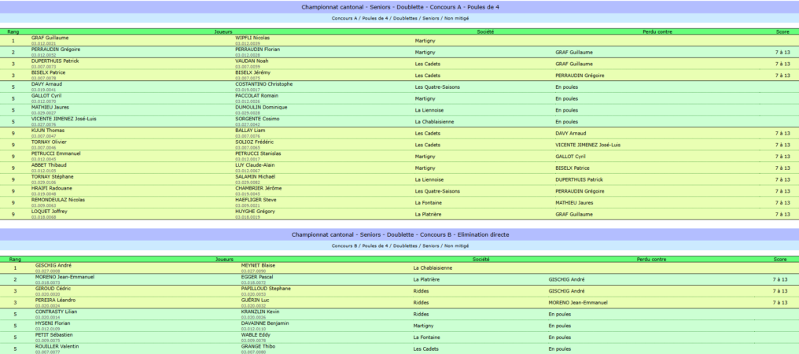This screenshot has height=354, width=799.
Task: Click player DAVAINNE Benjamin
Action: tap(265, 323)
